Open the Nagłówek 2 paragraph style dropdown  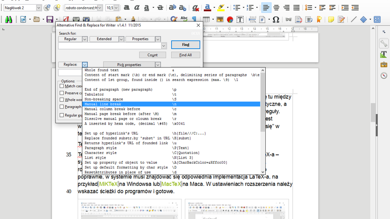pos(38,7)
